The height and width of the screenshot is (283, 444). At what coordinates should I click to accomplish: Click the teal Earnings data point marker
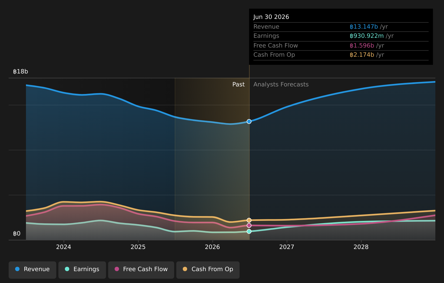tap(249, 231)
